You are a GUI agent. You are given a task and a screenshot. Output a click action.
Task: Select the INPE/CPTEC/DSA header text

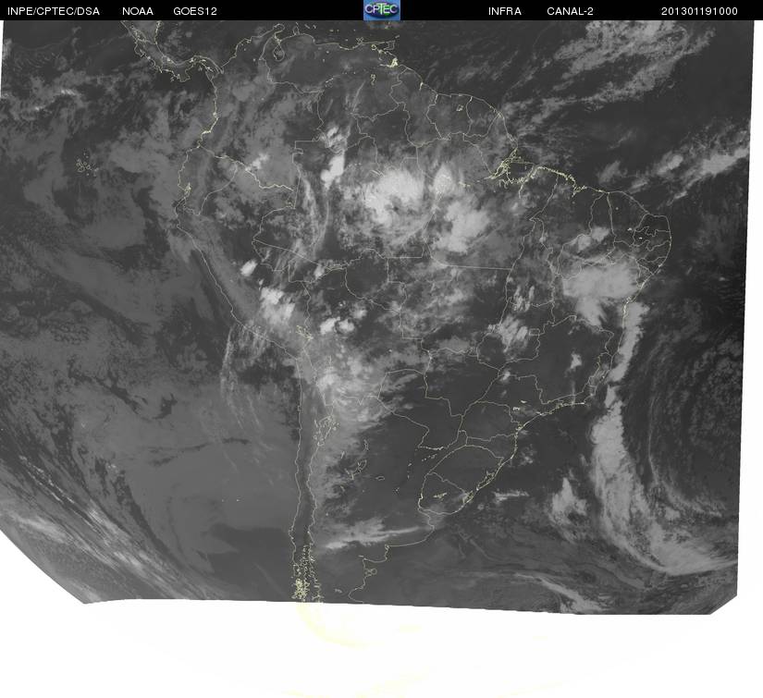coord(54,11)
